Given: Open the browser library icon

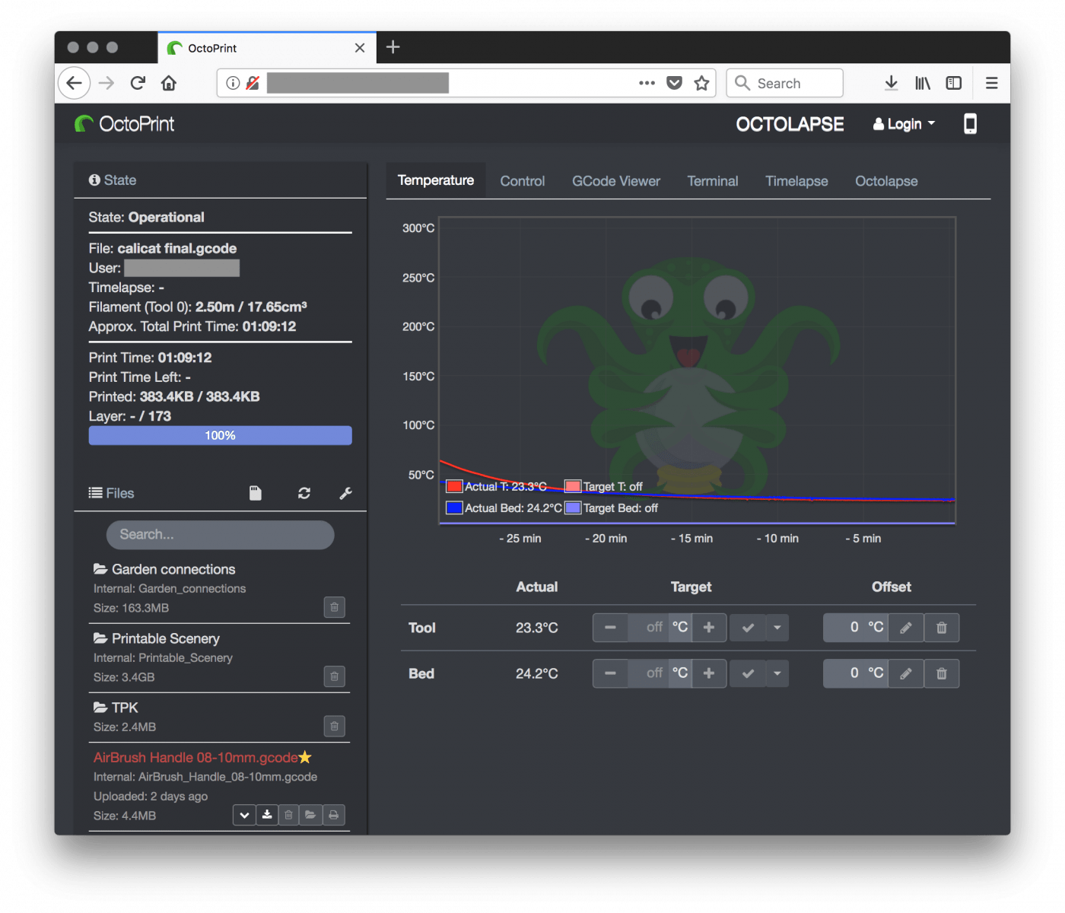Looking at the screenshot, I should point(923,83).
